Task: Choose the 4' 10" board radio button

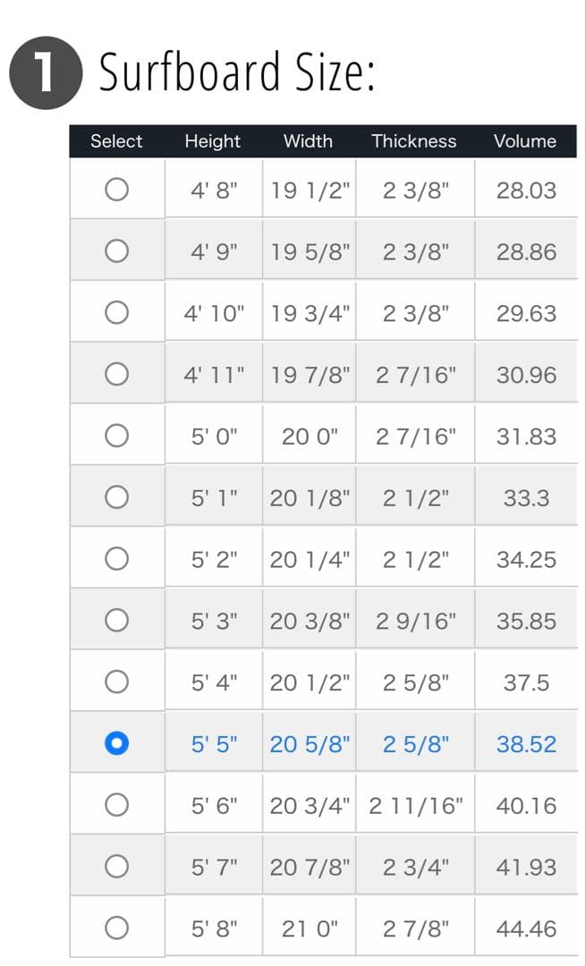Action: (116, 313)
